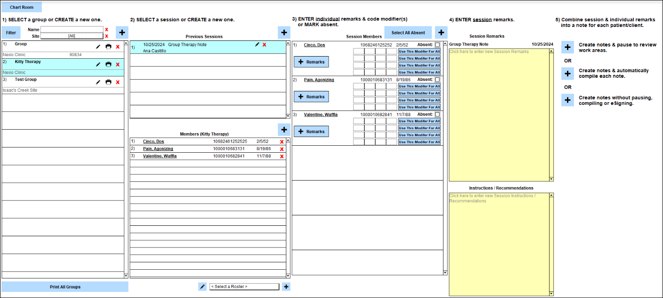663x298 pixels.
Task: Check Absent box for Pain, Agonizing
Action: pyautogui.click(x=437, y=80)
